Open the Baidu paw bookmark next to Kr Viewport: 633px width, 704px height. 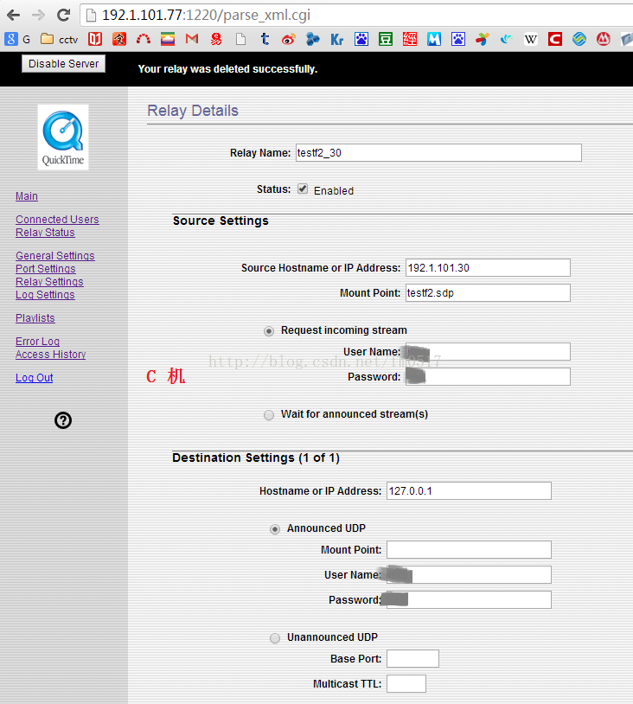click(361, 40)
